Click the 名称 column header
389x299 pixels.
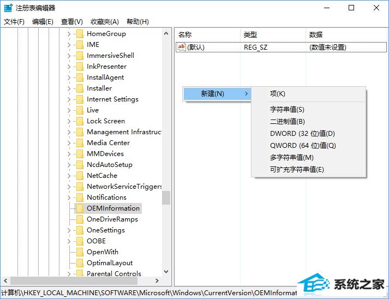click(185, 34)
